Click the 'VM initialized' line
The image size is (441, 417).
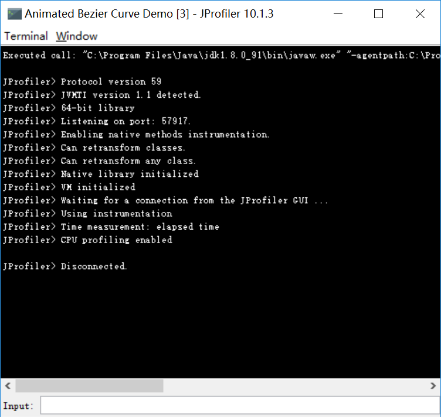[69, 187]
